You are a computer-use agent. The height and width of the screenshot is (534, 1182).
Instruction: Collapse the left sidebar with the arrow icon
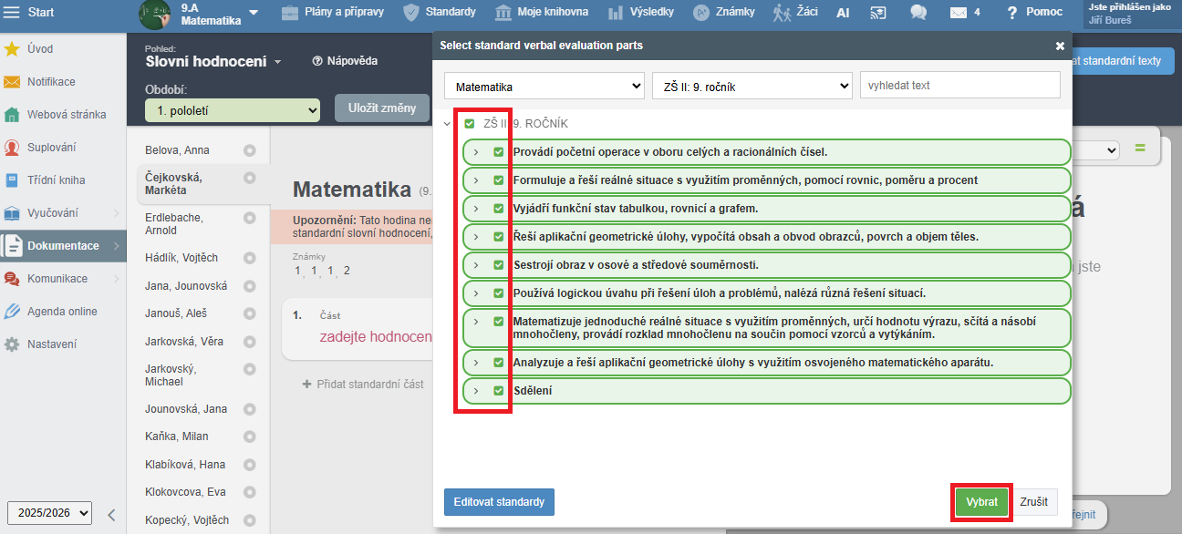click(x=111, y=514)
